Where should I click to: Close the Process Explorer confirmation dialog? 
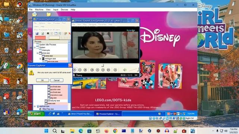click(70, 66)
